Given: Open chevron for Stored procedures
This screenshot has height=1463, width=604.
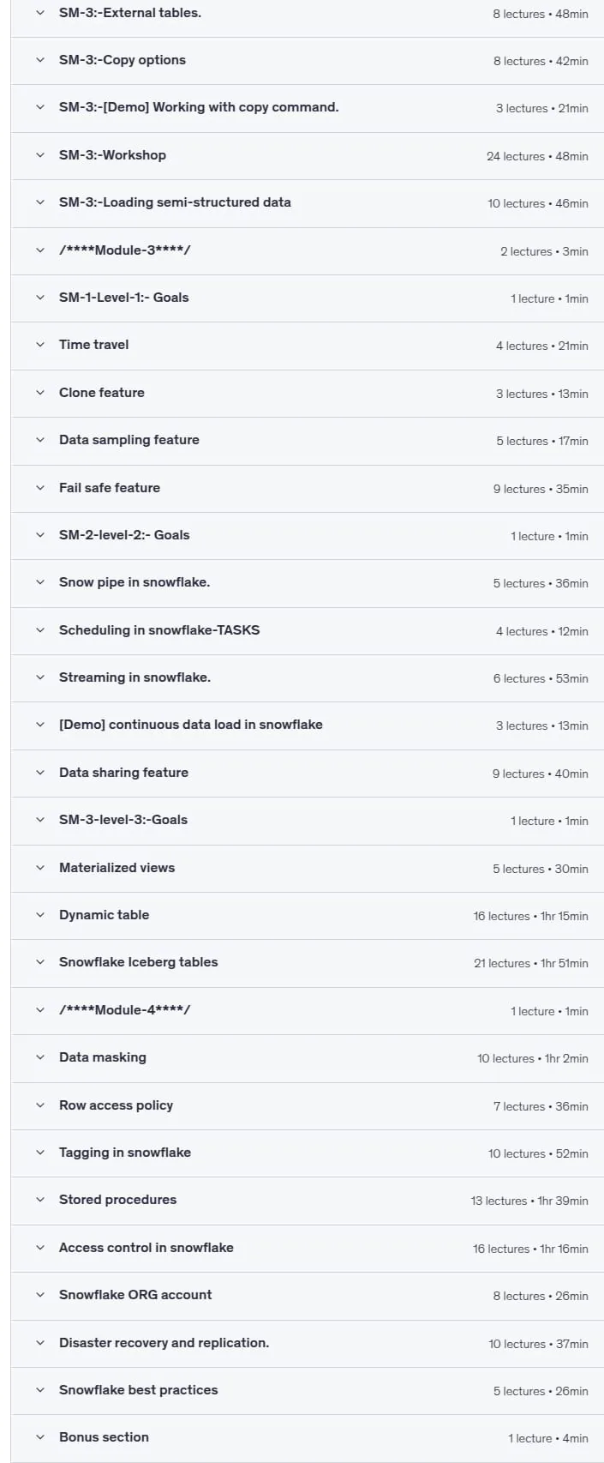Looking at the screenshot, I should coord(40,1200).
